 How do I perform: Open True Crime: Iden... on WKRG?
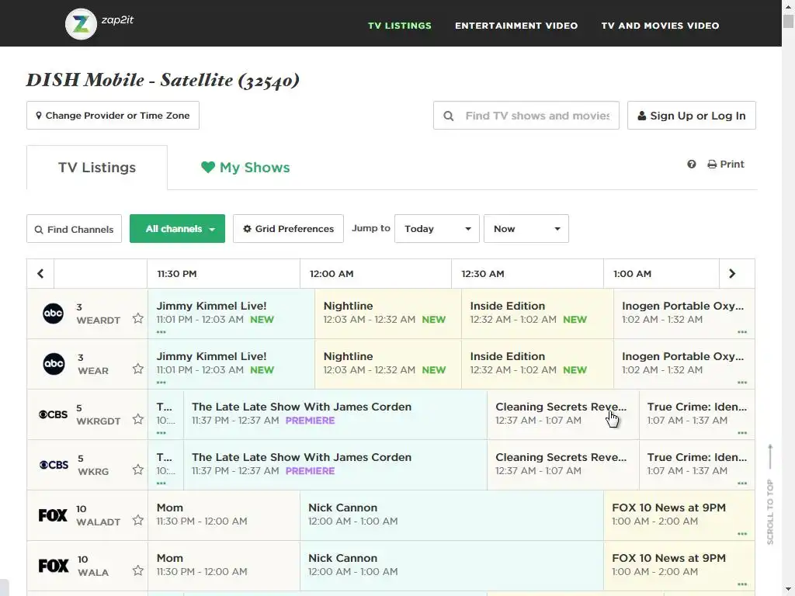pos(697,465)
